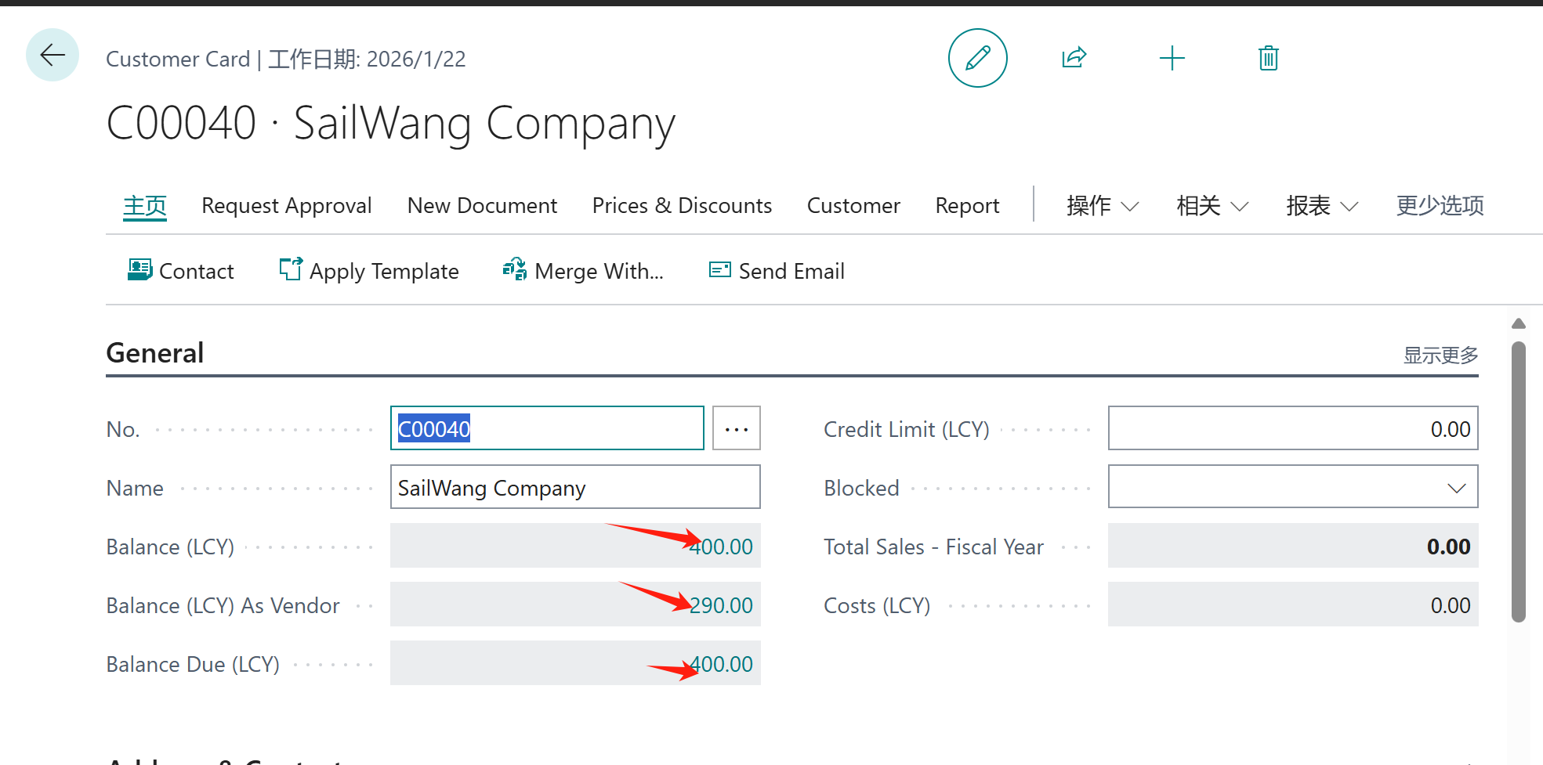1543x765 pixels.
Task: Click 更少选项 to show fewer options
Action: point(1439,205)
